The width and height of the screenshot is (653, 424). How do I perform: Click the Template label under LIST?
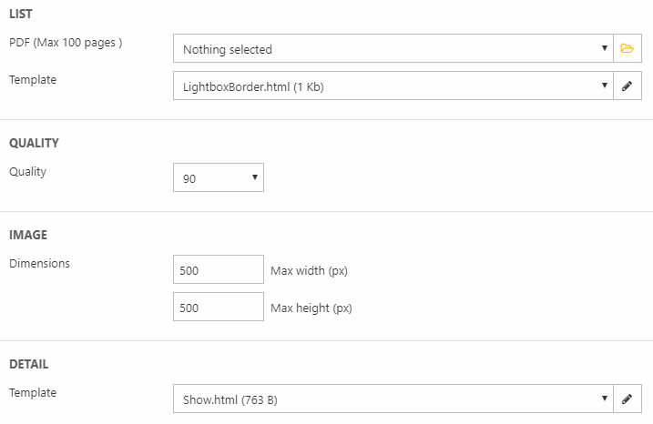pyautogui.click(x=33, y=80)
